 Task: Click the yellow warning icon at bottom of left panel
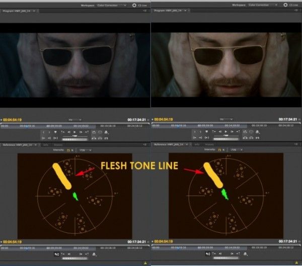pos(145,263)
